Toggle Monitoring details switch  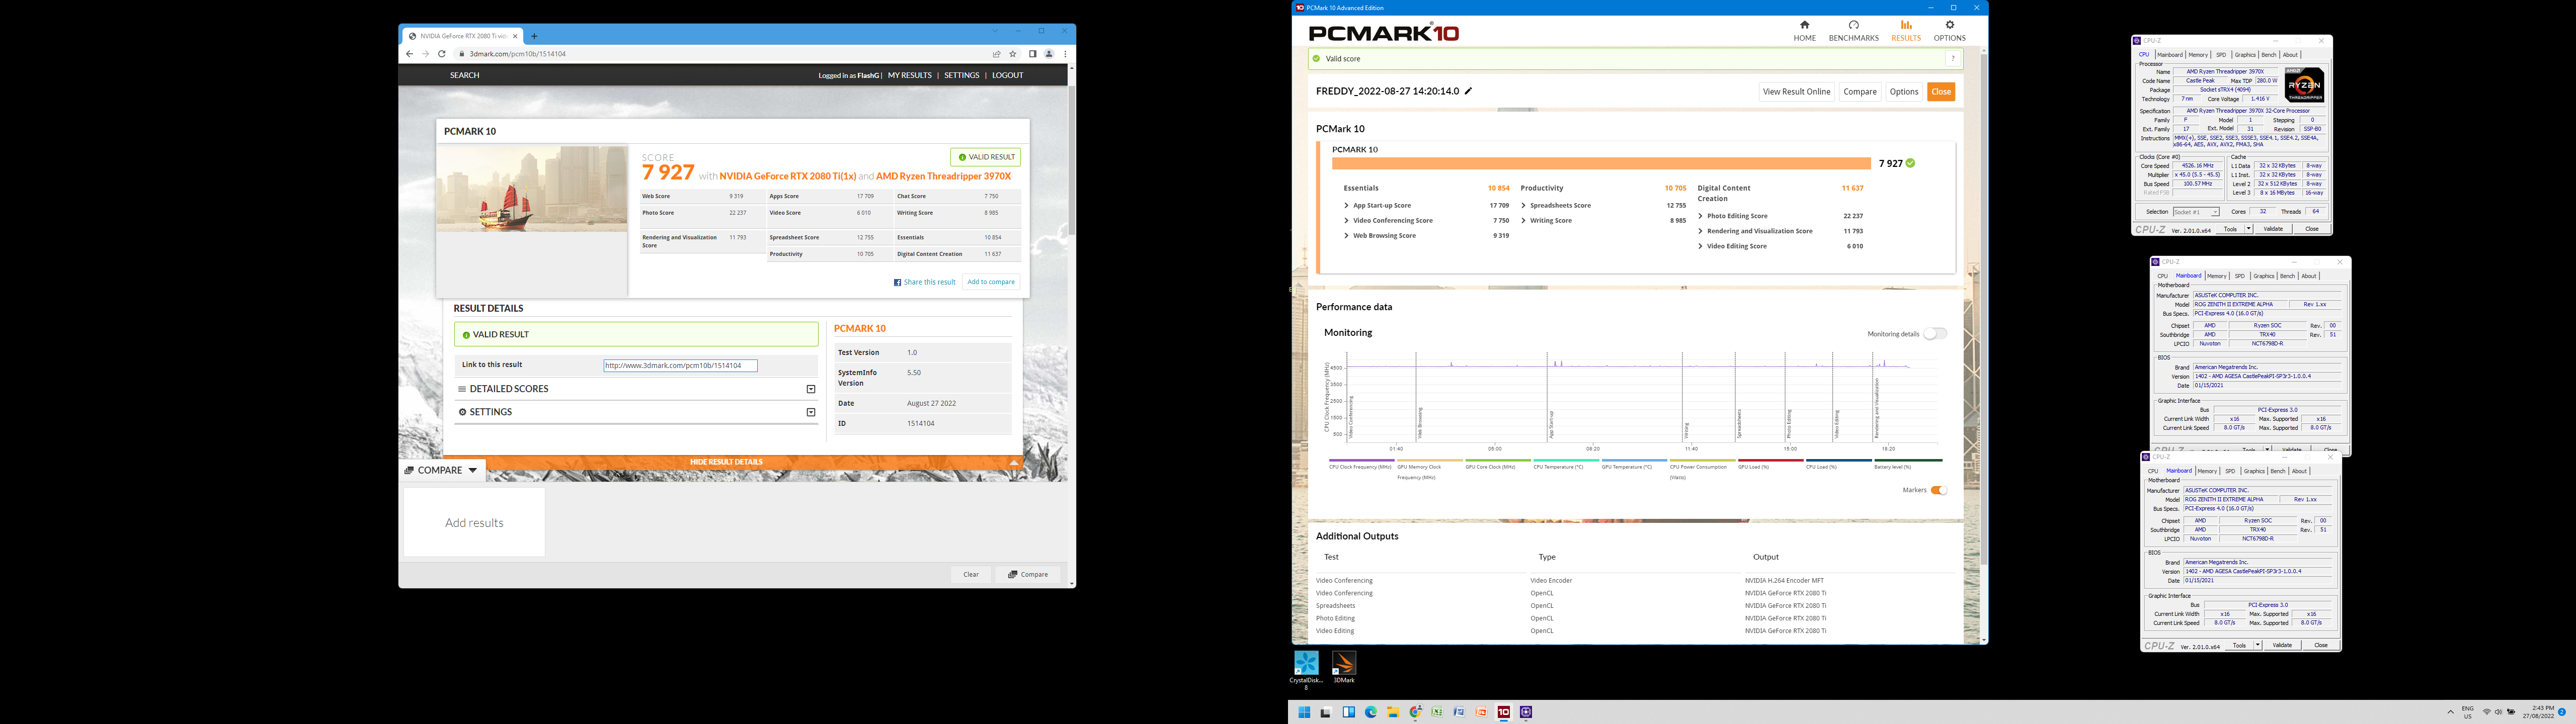[x=1935, y=334]
